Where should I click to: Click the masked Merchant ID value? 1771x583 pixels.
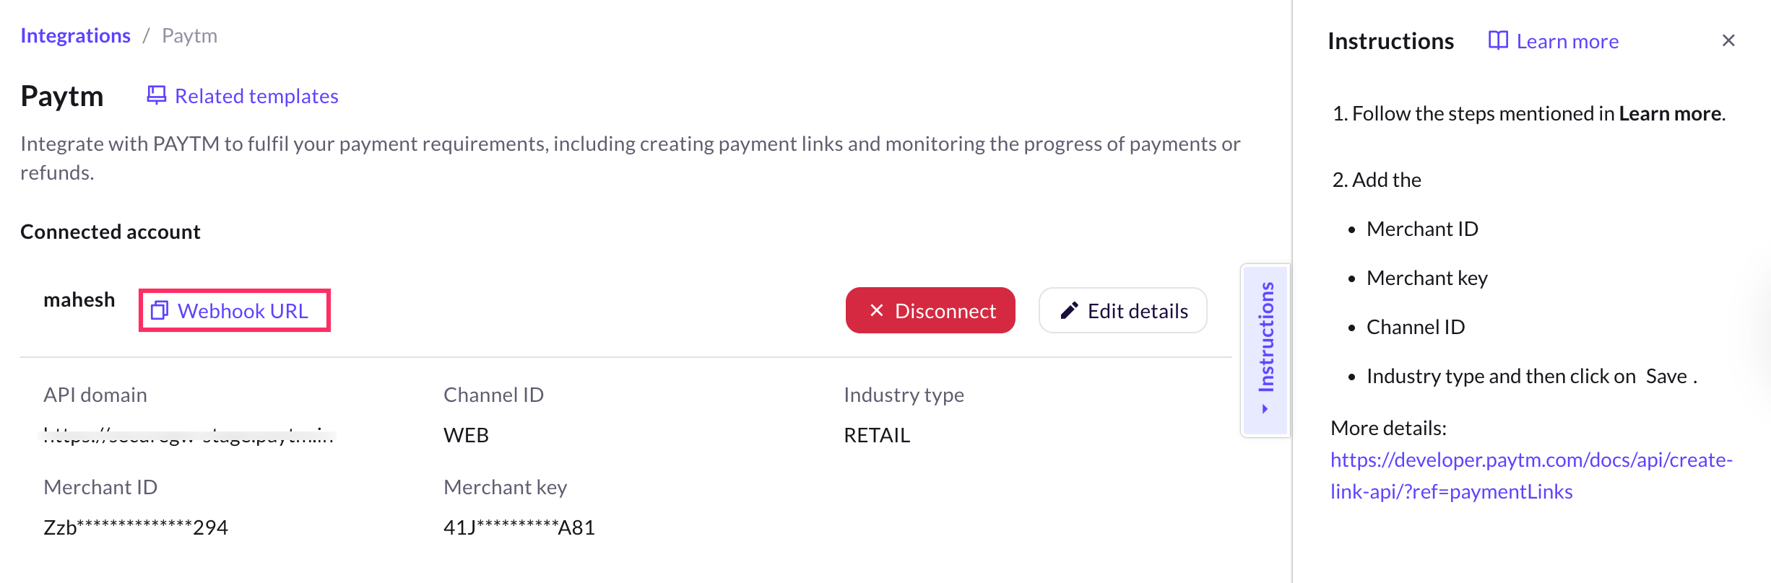pyautogui.click(x=136, y=527)
